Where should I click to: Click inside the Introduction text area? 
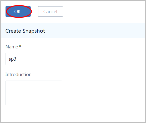[x=34, y=93]
